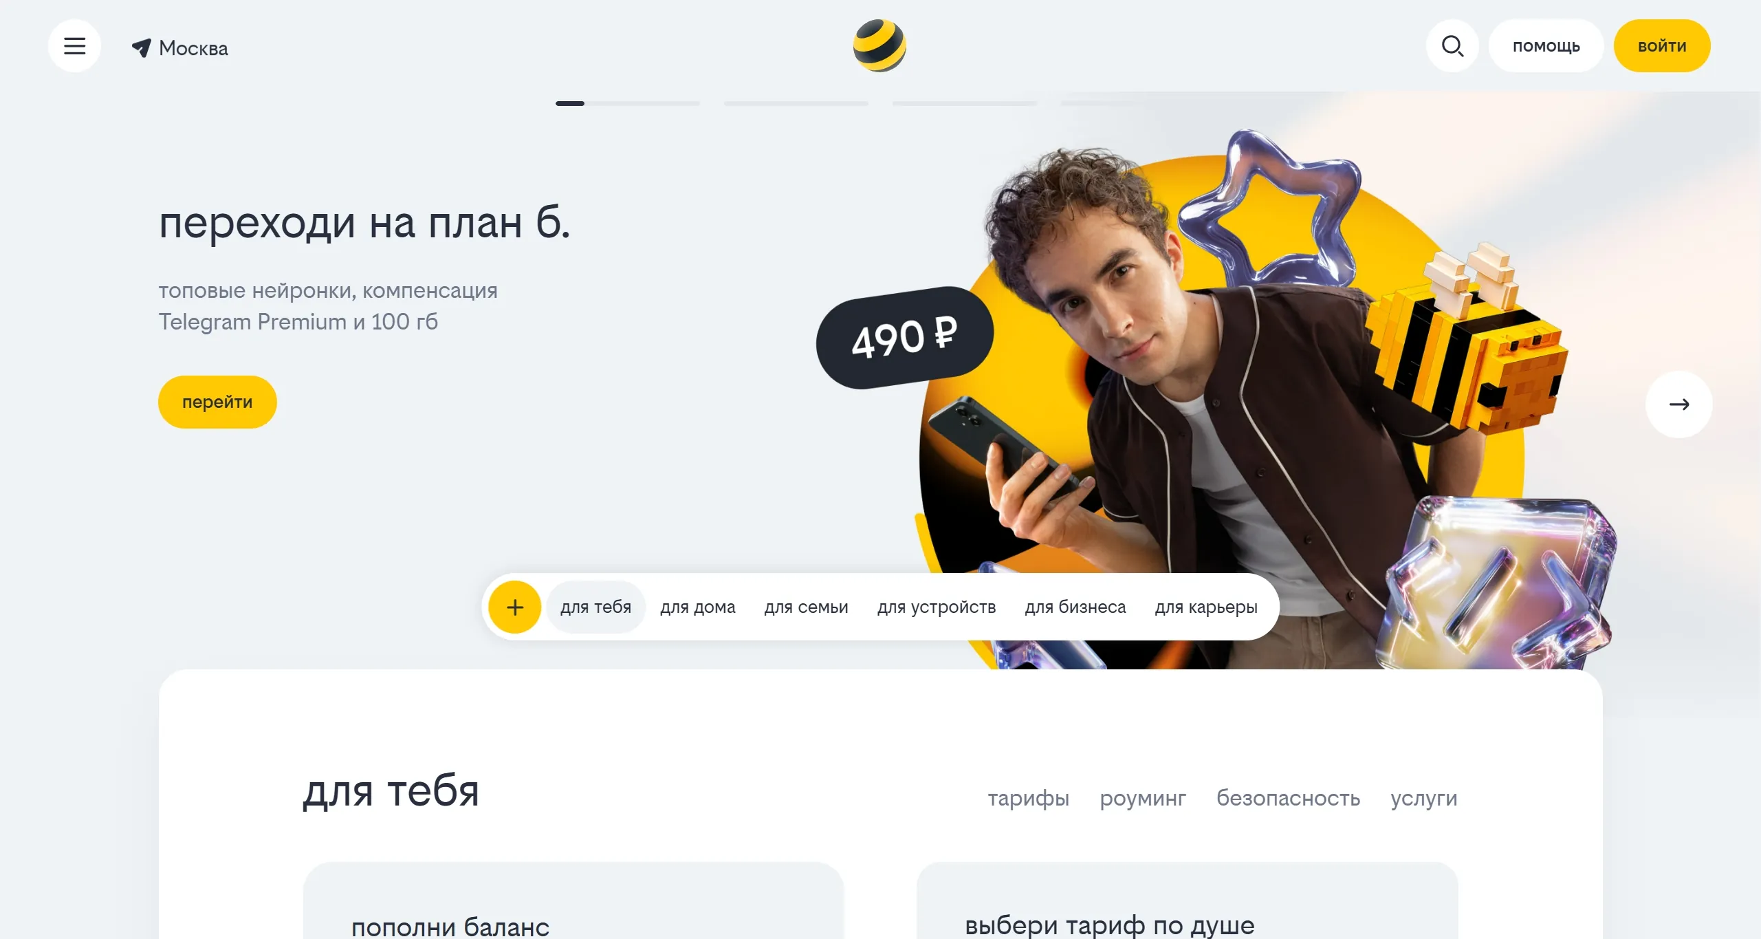The height and width of the screenshot is (939, 1761).
Task: Switch to the для дома tab
Action: (x=697, y=607)
